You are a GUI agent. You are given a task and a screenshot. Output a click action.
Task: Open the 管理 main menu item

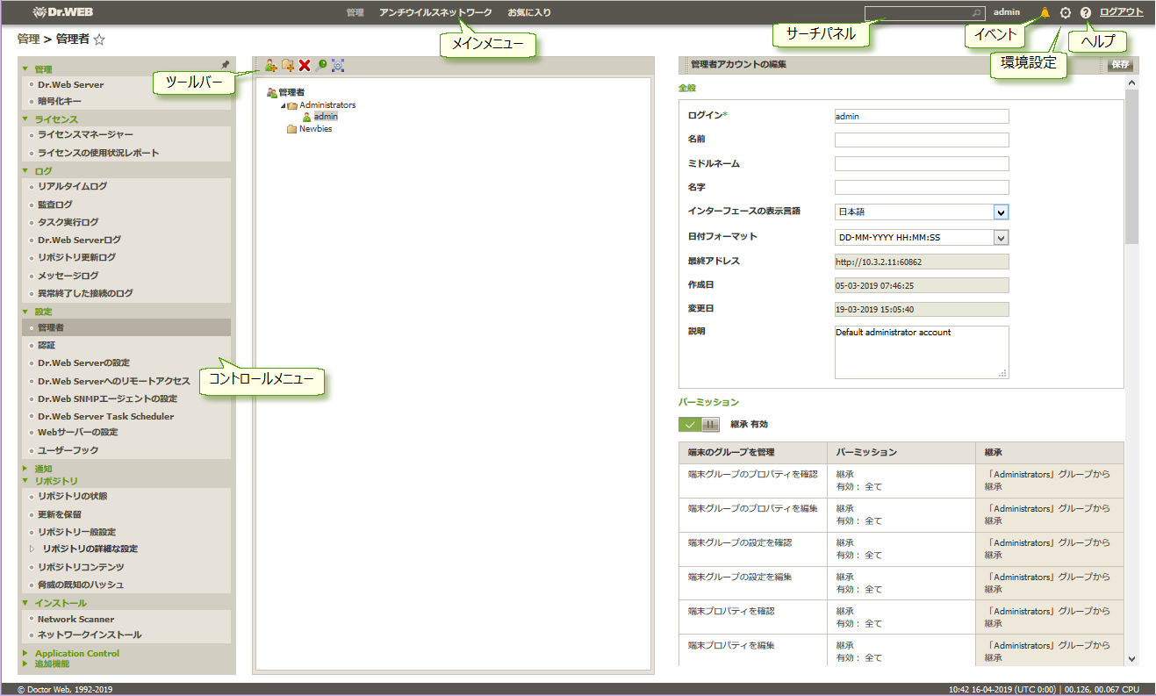(355, 13)
